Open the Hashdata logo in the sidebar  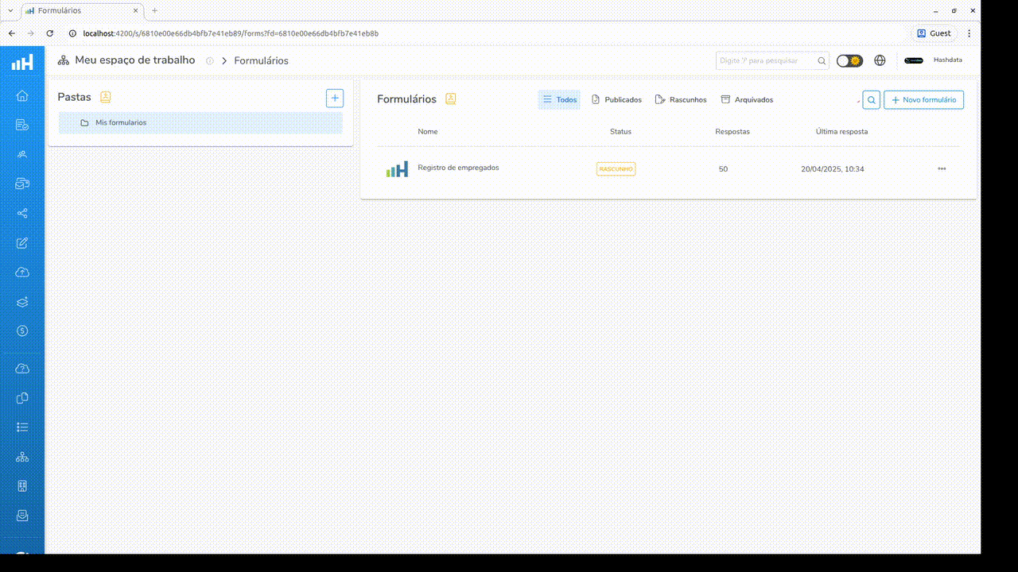coord(22,61)
